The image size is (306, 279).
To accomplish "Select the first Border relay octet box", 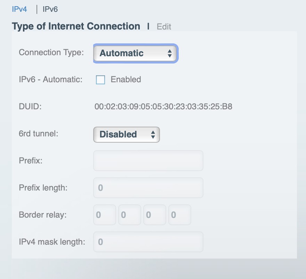I will (104, 215).
